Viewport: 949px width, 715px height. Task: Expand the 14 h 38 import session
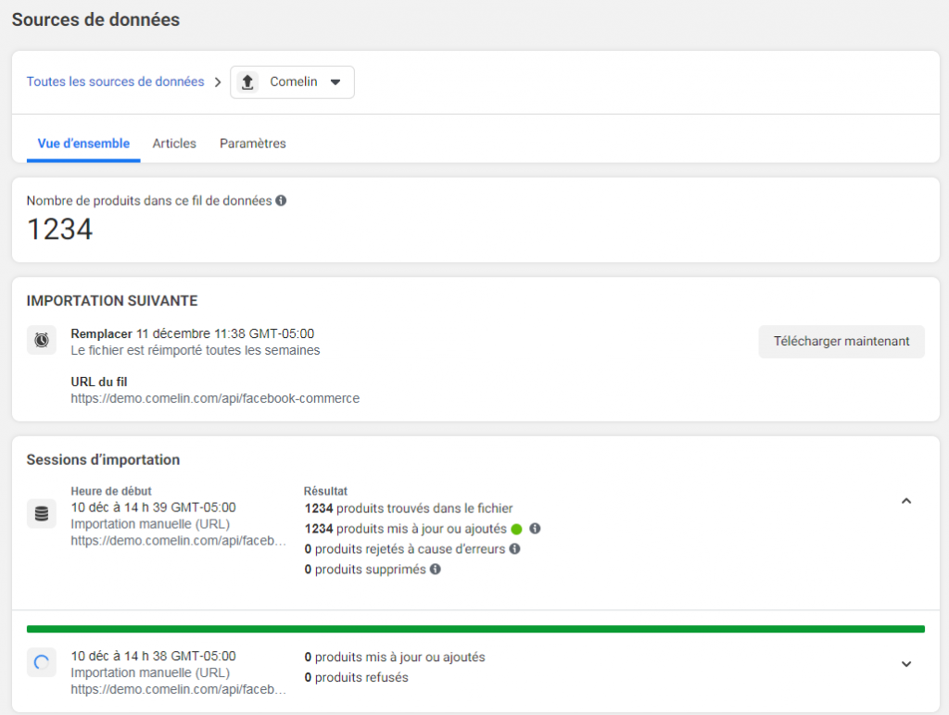click(x=906, y=663)
